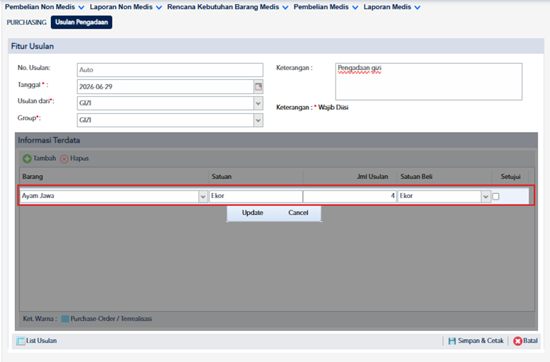Click the blue Purchase-Order color legend square

point(65,319)
